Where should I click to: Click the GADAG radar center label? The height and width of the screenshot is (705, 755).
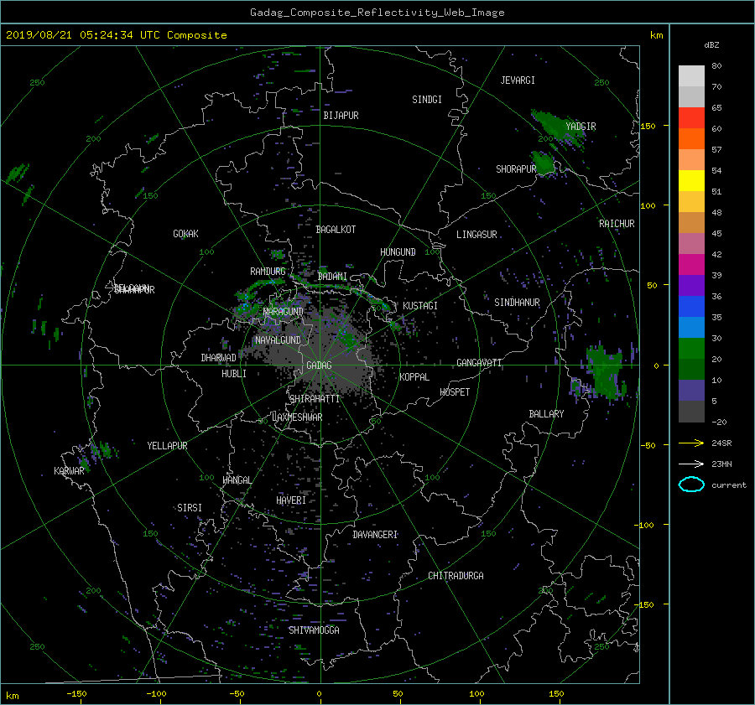click(319, 365)
